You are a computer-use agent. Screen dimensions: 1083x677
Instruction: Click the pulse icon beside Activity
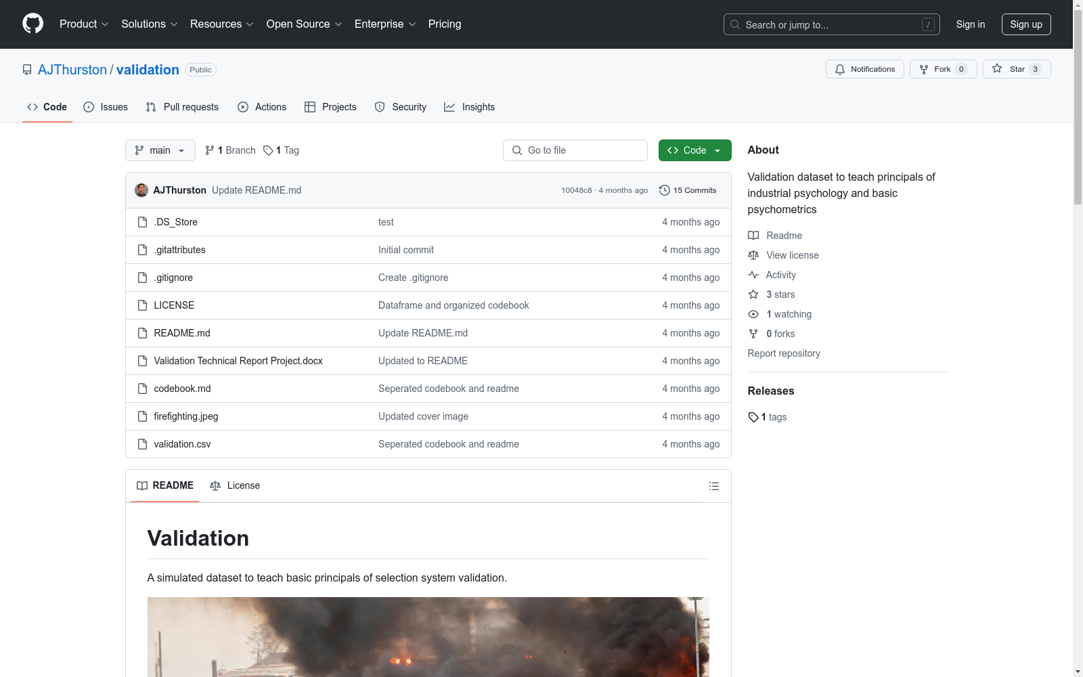pos(753,275)
